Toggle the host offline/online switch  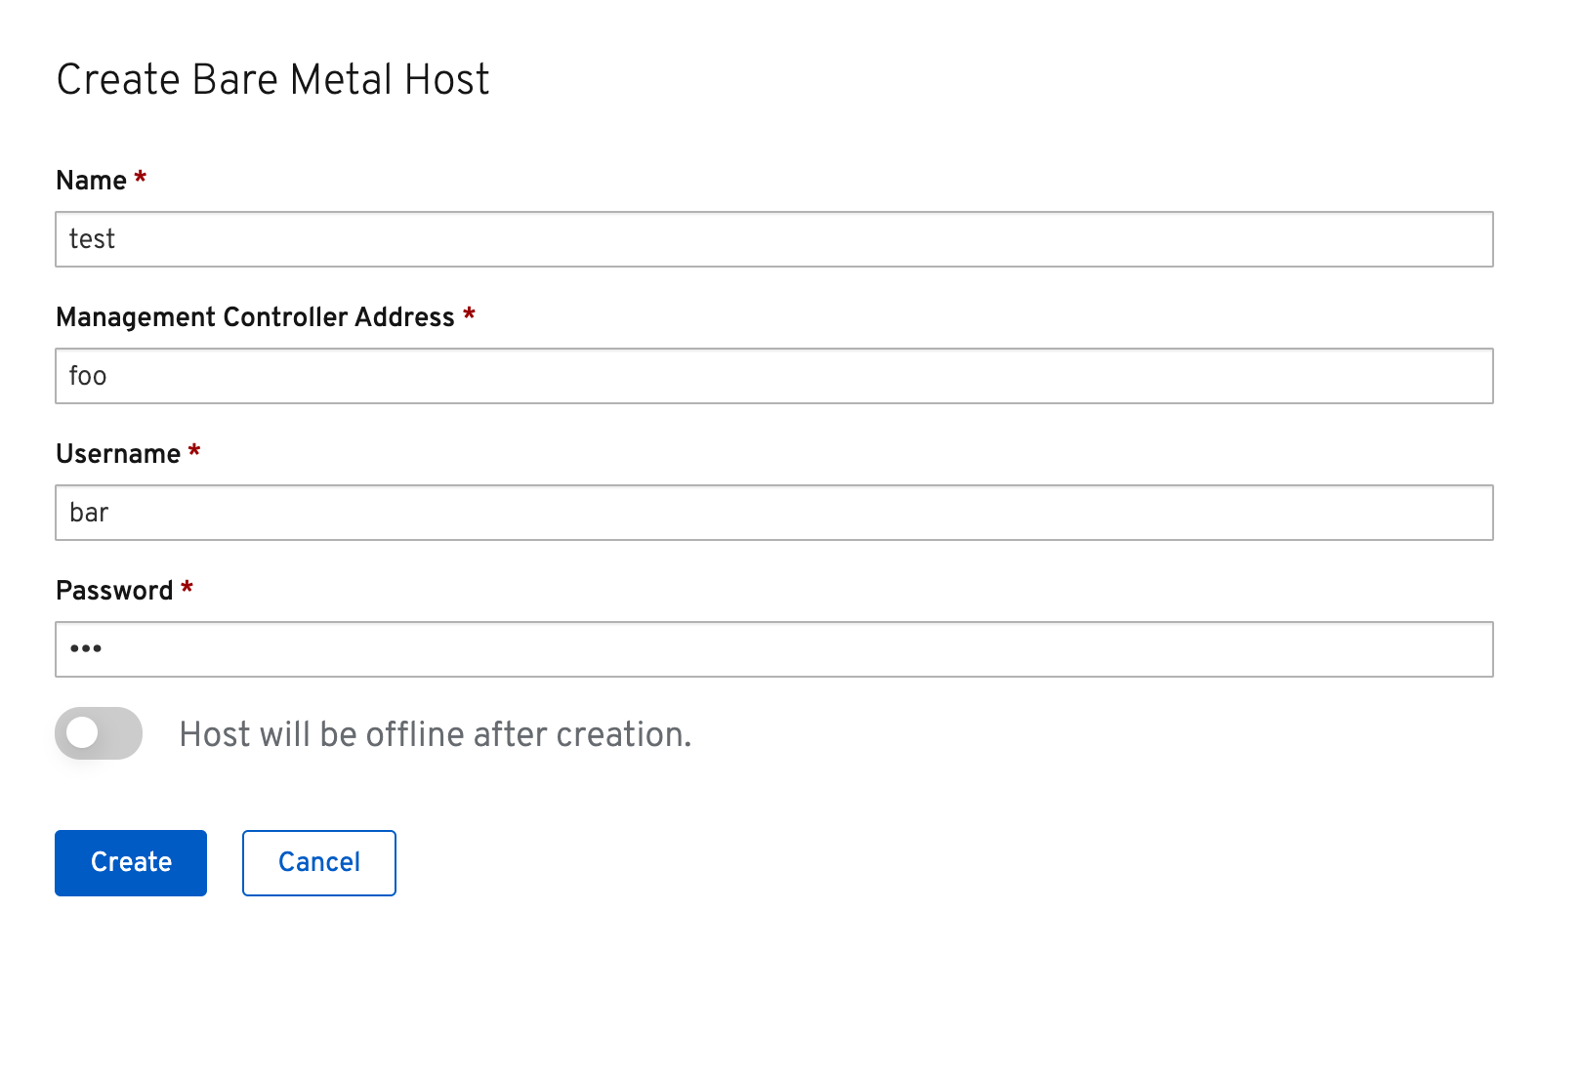(x=99, y=733)
